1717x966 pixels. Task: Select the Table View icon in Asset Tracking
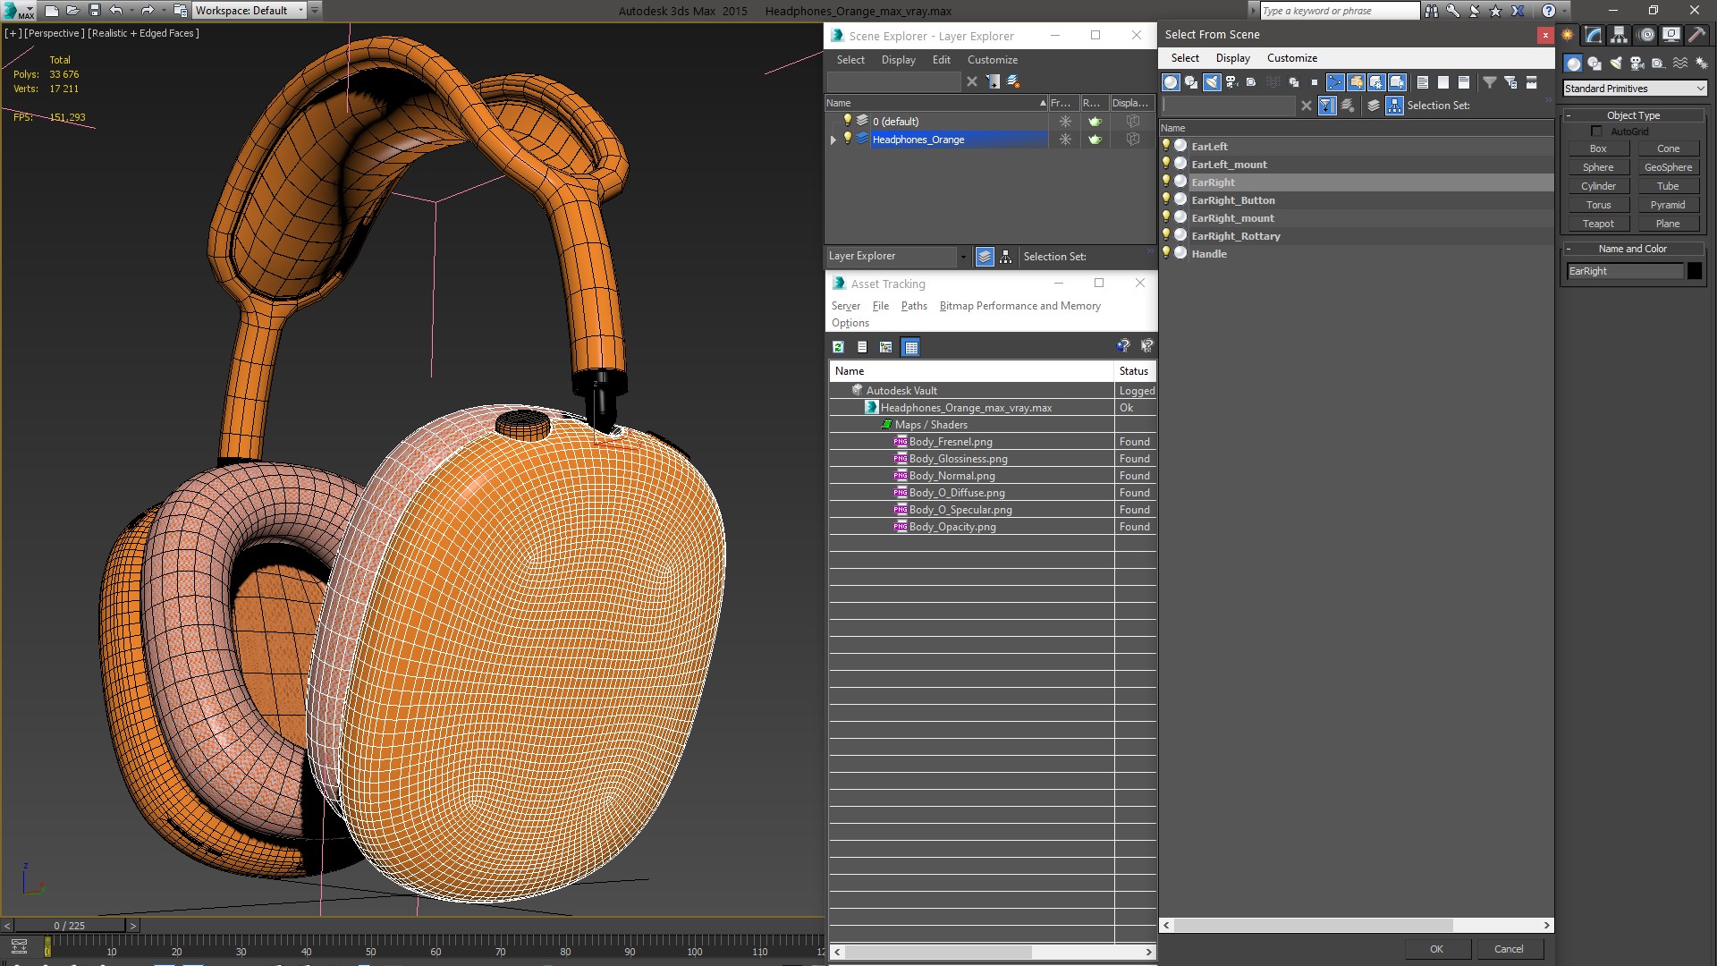[x=910, y=347]
